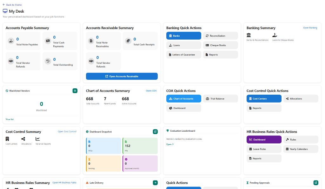Select the green PIs snapshot tile
The image size is (325, 189).
pos(140,146)
